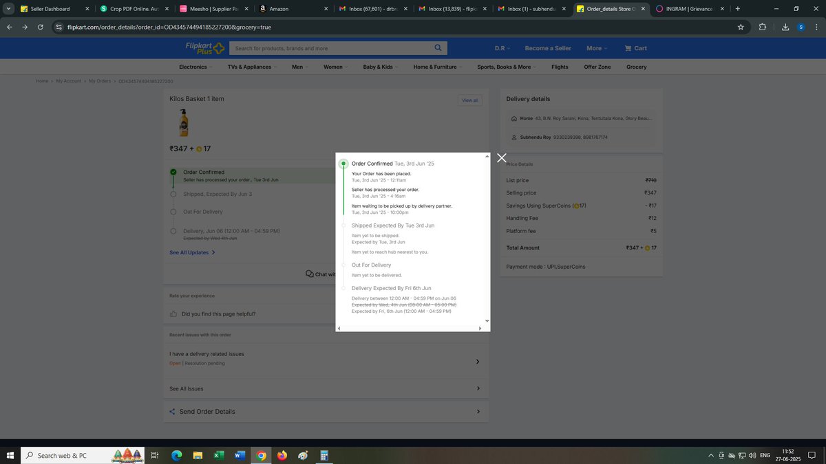Open Send Order Details row

pyautogui.click(x=326, y=412)
